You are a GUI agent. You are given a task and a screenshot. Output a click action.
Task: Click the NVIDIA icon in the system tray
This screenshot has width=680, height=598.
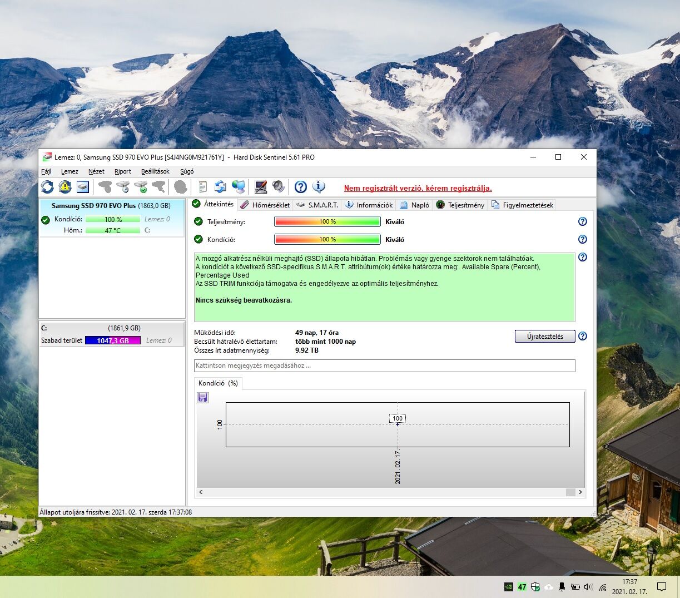[x=508, y=586]
